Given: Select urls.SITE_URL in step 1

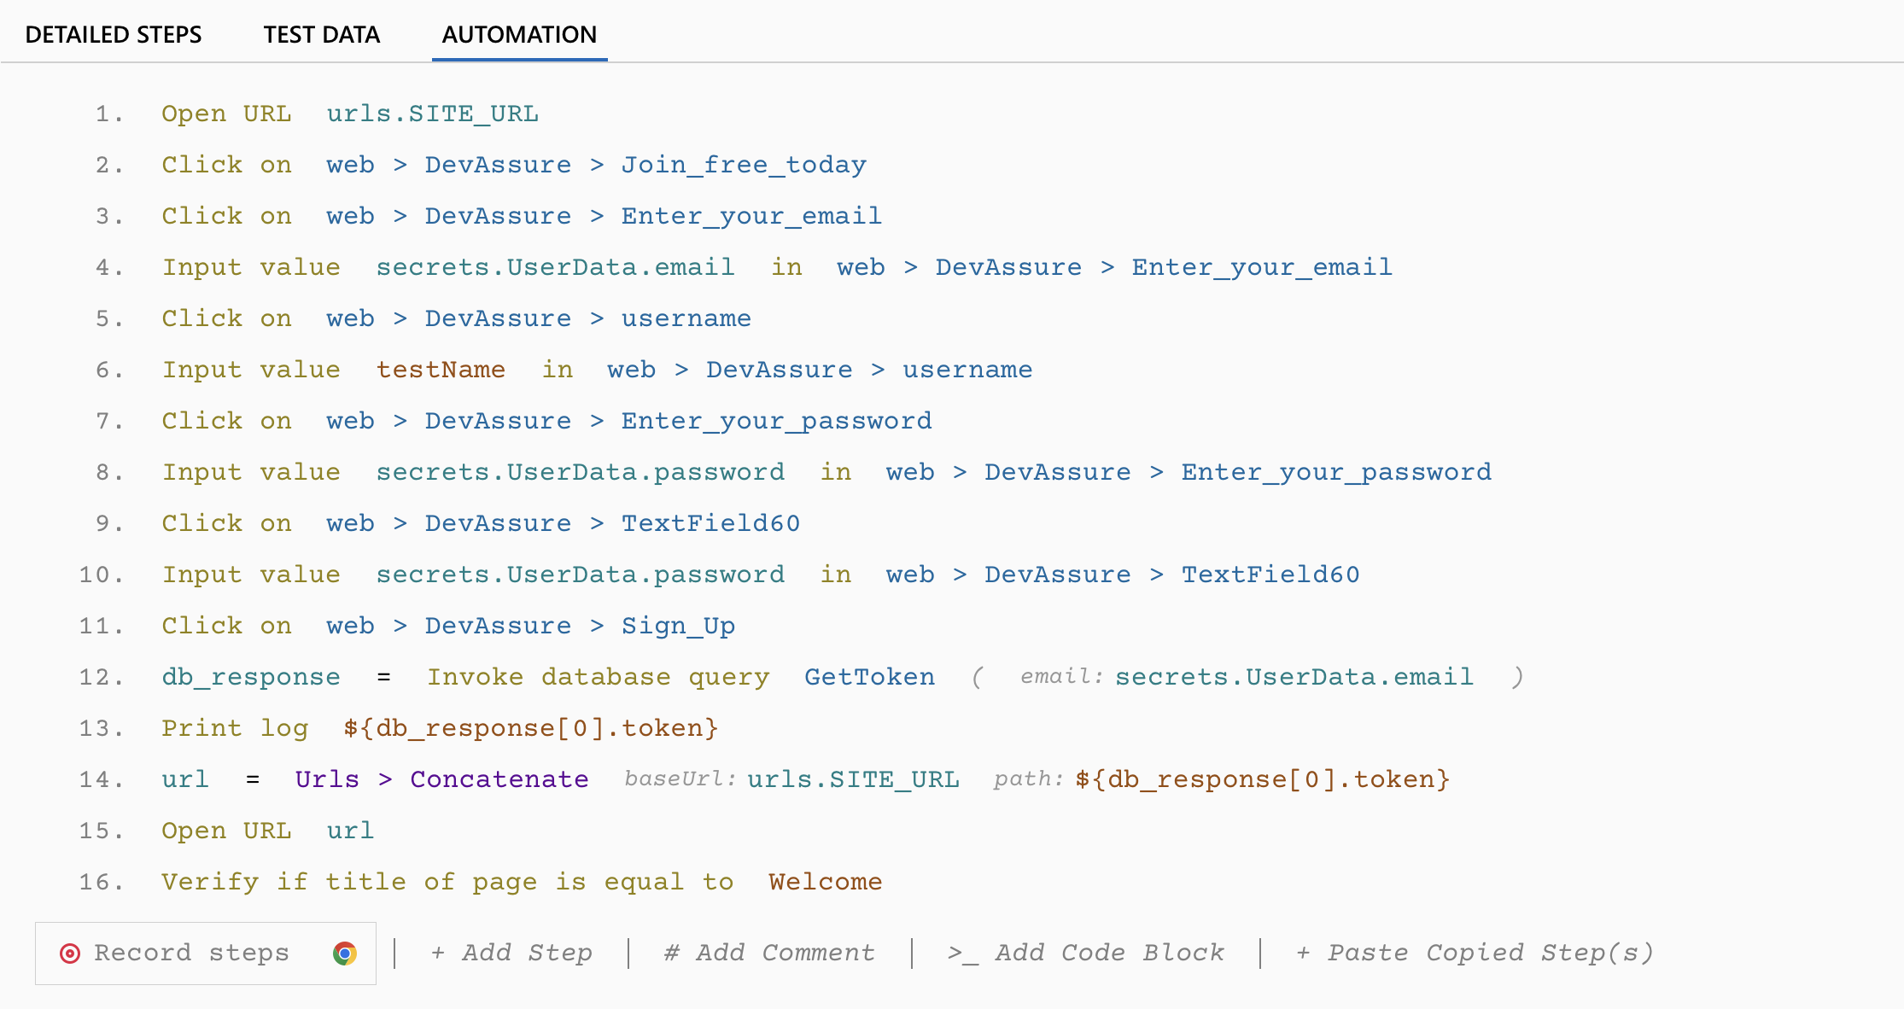Looking at the screenshot, I should [432, 113].
